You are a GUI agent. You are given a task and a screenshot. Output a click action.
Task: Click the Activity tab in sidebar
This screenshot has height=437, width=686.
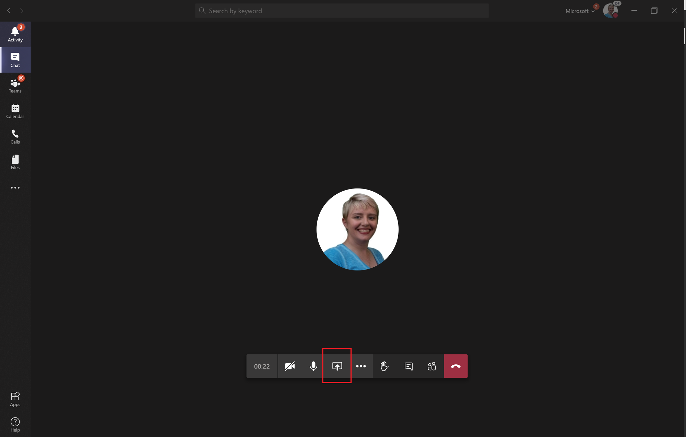point(15,34)
